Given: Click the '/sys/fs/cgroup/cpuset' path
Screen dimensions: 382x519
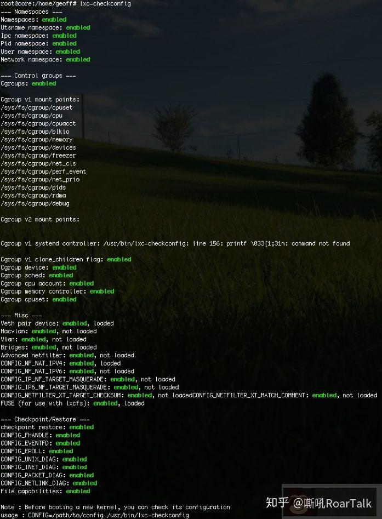Looking at the screenshot, I should (x=36, y=107).
